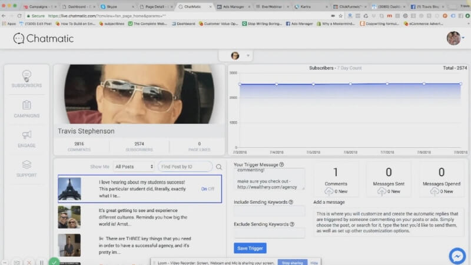Click Hide in Loom sharing bar
This screenshot has width=471, height=265.
pyautogui.click(x=314, y=263)
